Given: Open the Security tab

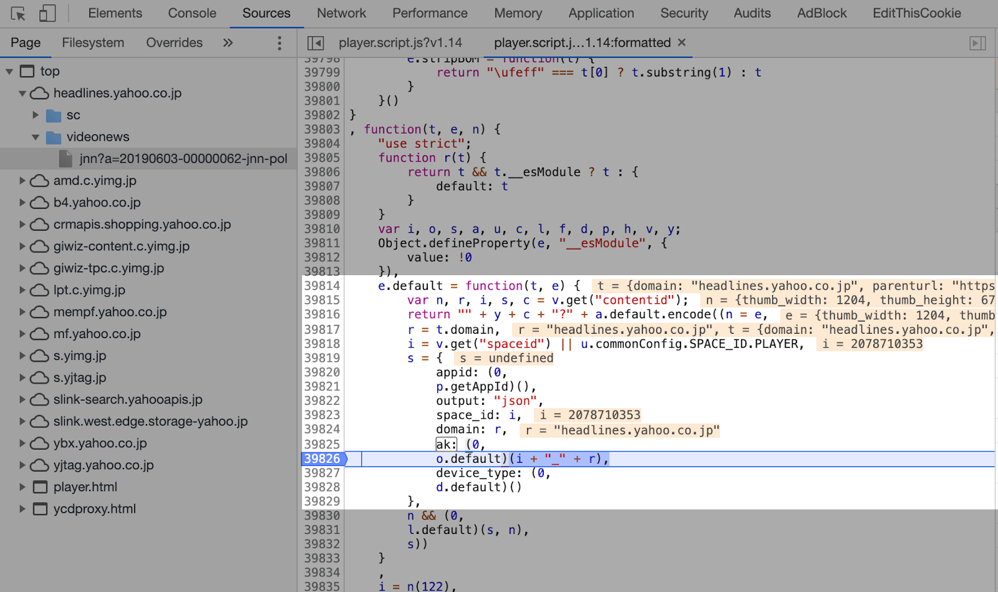Looking at the screenshot, I should [684, 13].
